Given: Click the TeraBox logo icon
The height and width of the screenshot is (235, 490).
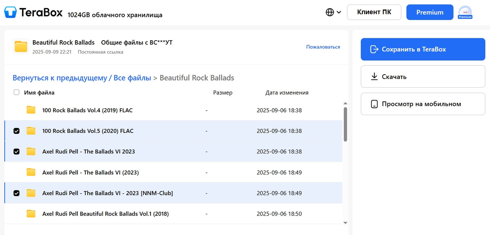Looking at the screenshot, I should (x=10, y=12).
